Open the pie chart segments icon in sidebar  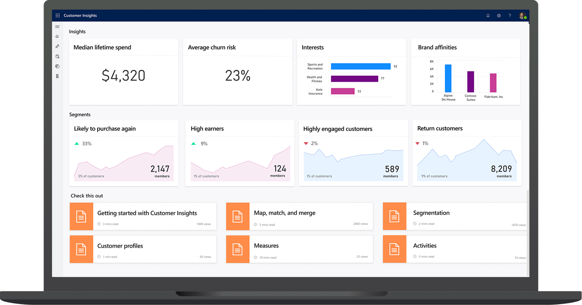coord(57,67)
